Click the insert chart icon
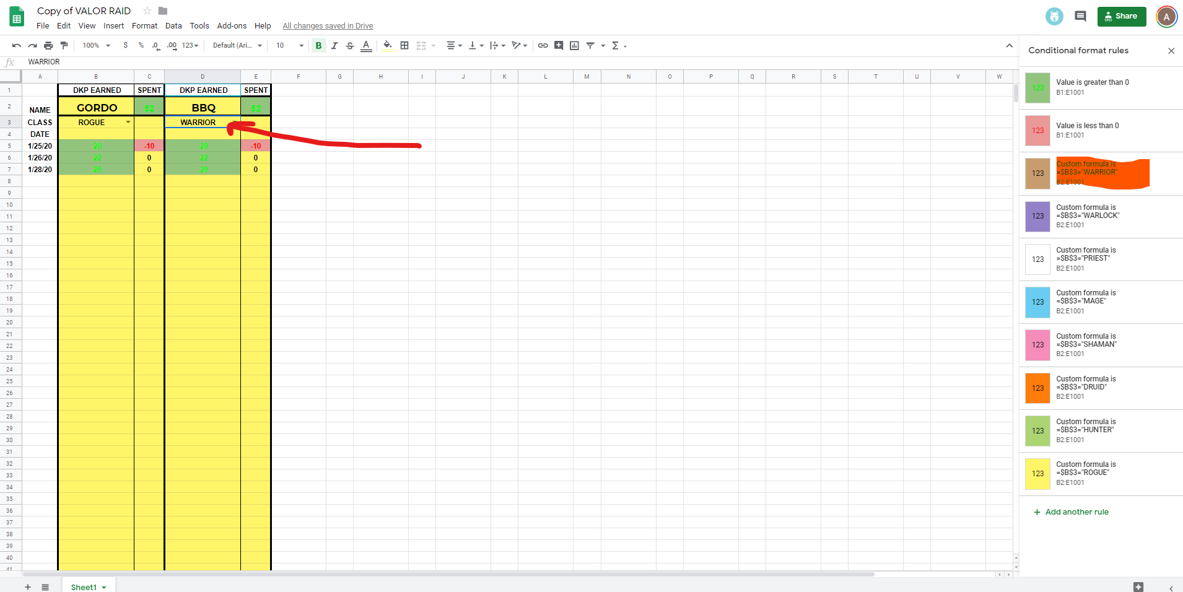1183x592 pixels. coord(574,45)
